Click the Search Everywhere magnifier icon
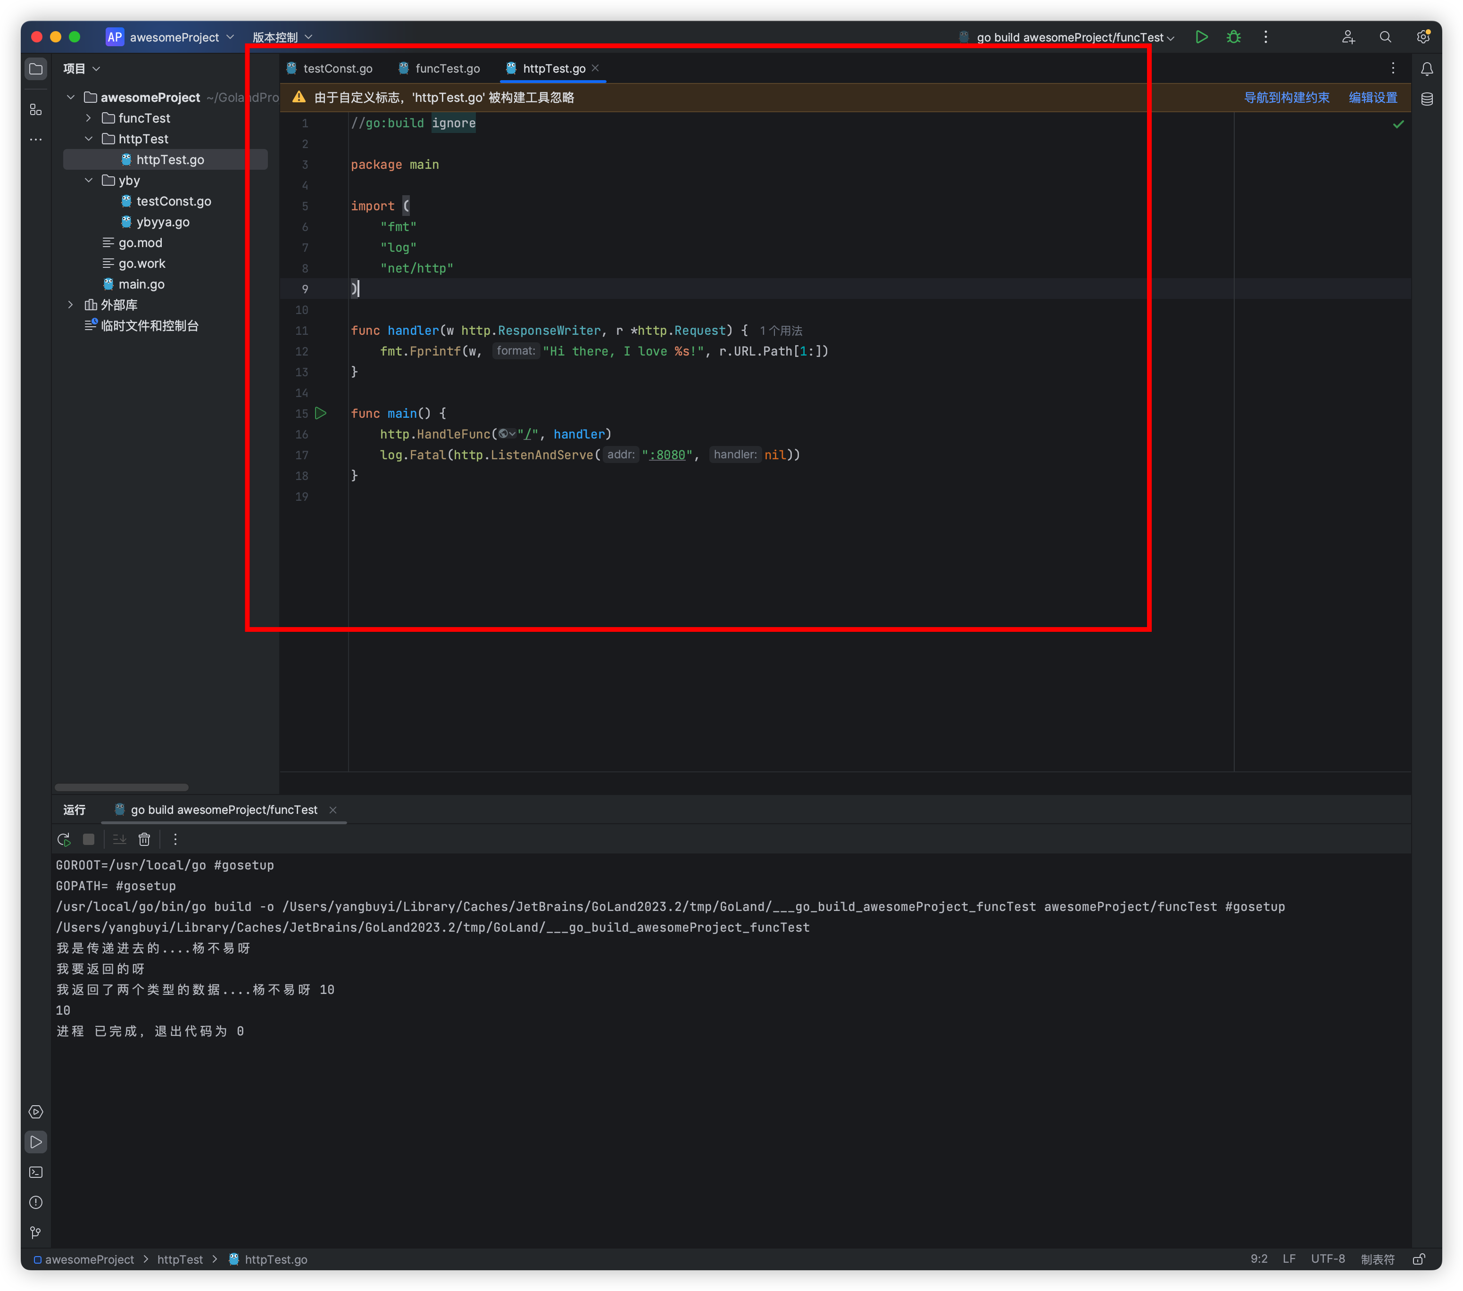This screenshot has height=1291, width=1463. pos(1386,36)
